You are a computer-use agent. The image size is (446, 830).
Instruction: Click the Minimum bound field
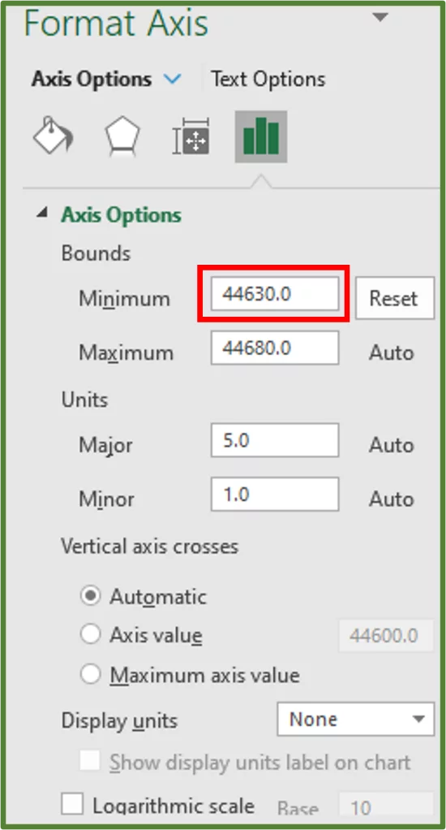coord(275,294)
